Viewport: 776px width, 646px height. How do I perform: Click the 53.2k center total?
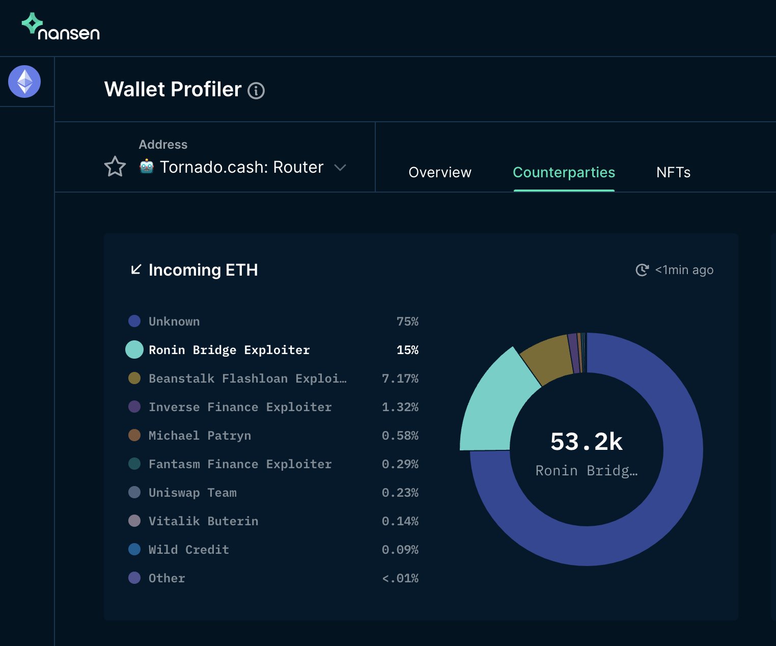[587, 441]
